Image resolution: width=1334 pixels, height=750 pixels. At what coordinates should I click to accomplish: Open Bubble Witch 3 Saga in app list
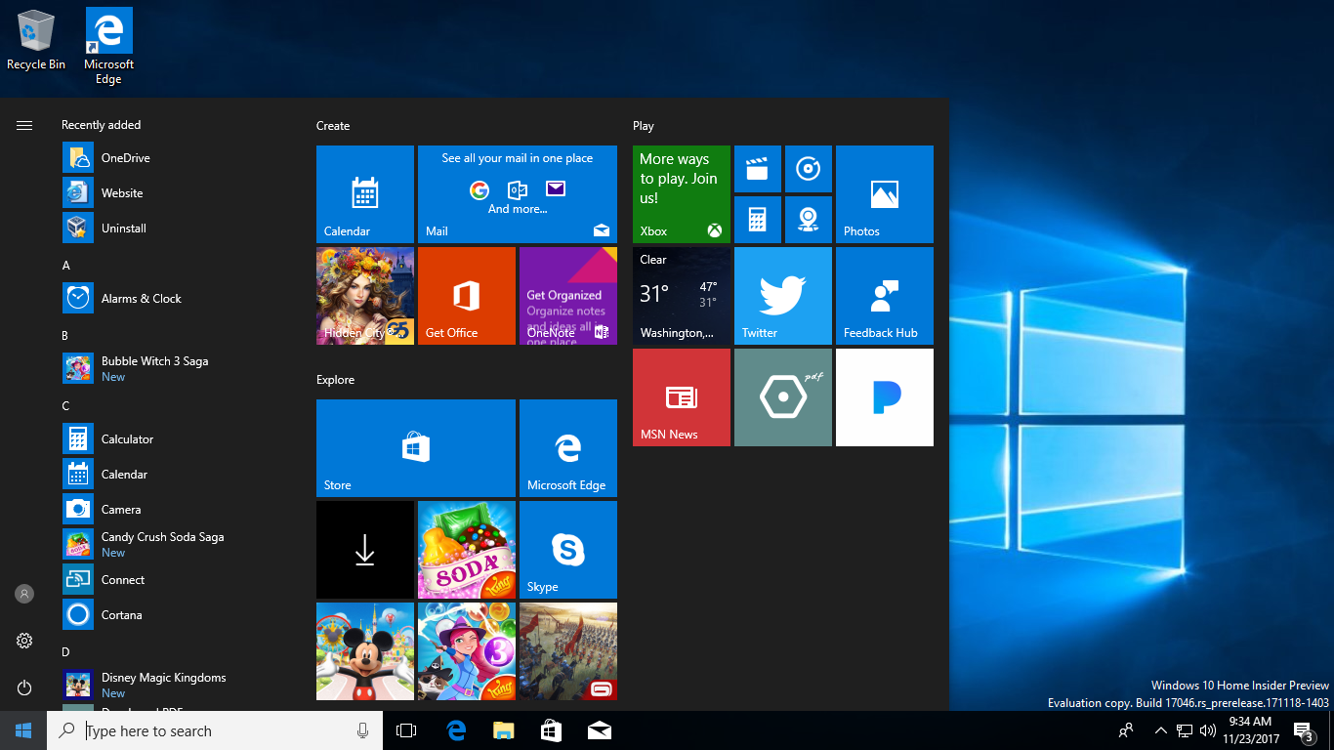(x=176, y=369)
